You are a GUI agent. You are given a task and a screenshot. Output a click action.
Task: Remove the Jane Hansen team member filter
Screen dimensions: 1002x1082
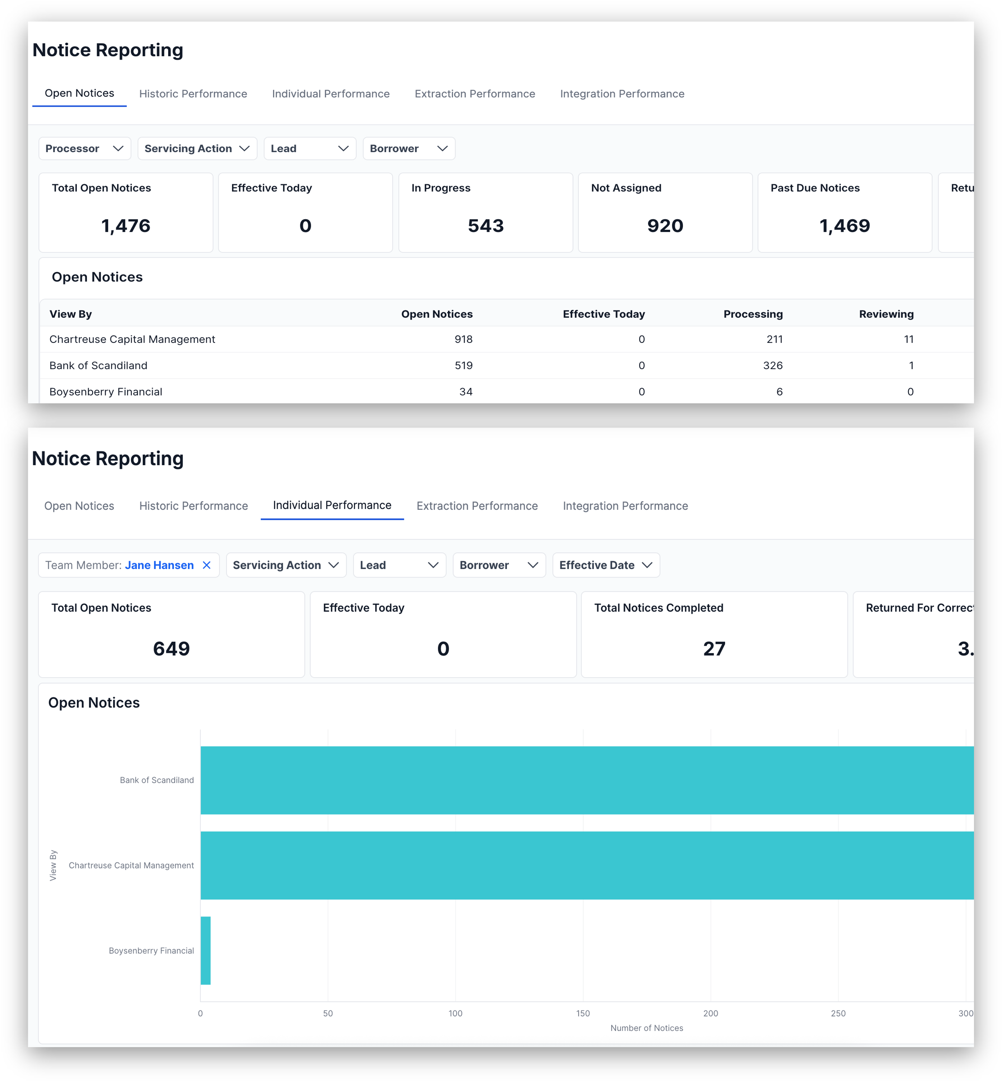[x=207, y=565]
